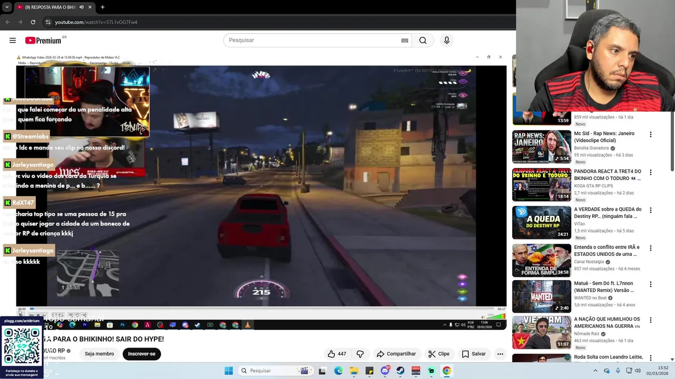
Task: Open PANDORA REACT A TRET4 video title
Action: (x=607, y=175)
